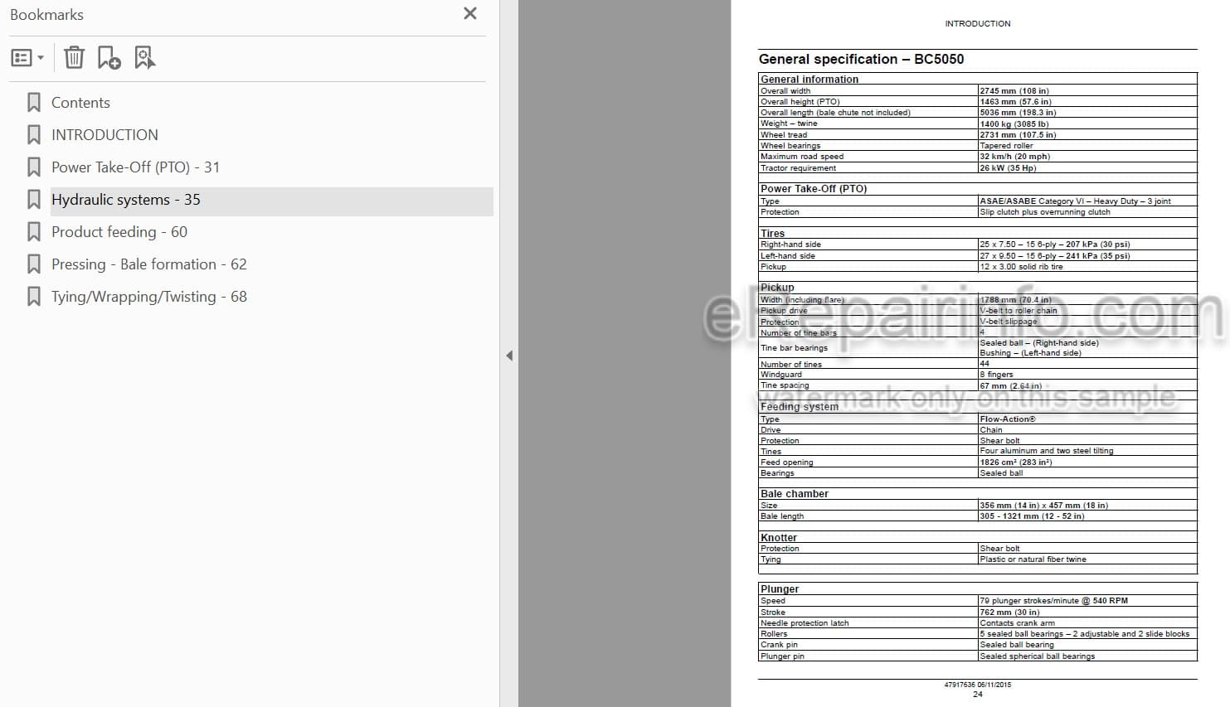Click the 'Number of tines' row label
Image resolution: width=1230 pixels, height=707 pixels.
click(791, 364)
